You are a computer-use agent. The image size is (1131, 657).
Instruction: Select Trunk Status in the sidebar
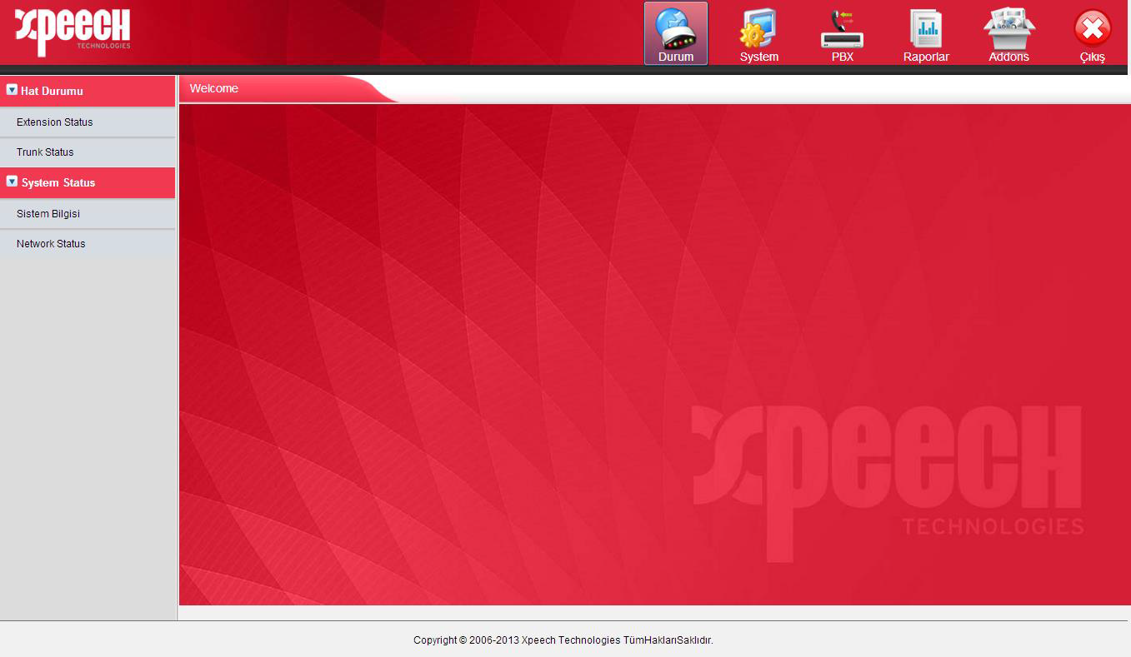coord(45,152)
